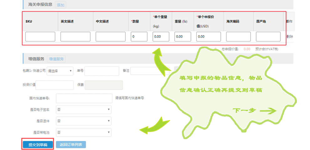Focus the 海关编码 input field

(x=238, y=37)
